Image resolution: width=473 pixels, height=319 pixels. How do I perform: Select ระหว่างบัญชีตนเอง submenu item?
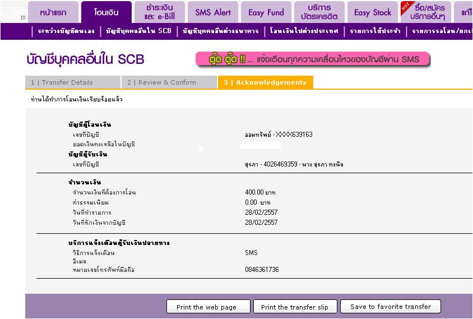point(66,31)
